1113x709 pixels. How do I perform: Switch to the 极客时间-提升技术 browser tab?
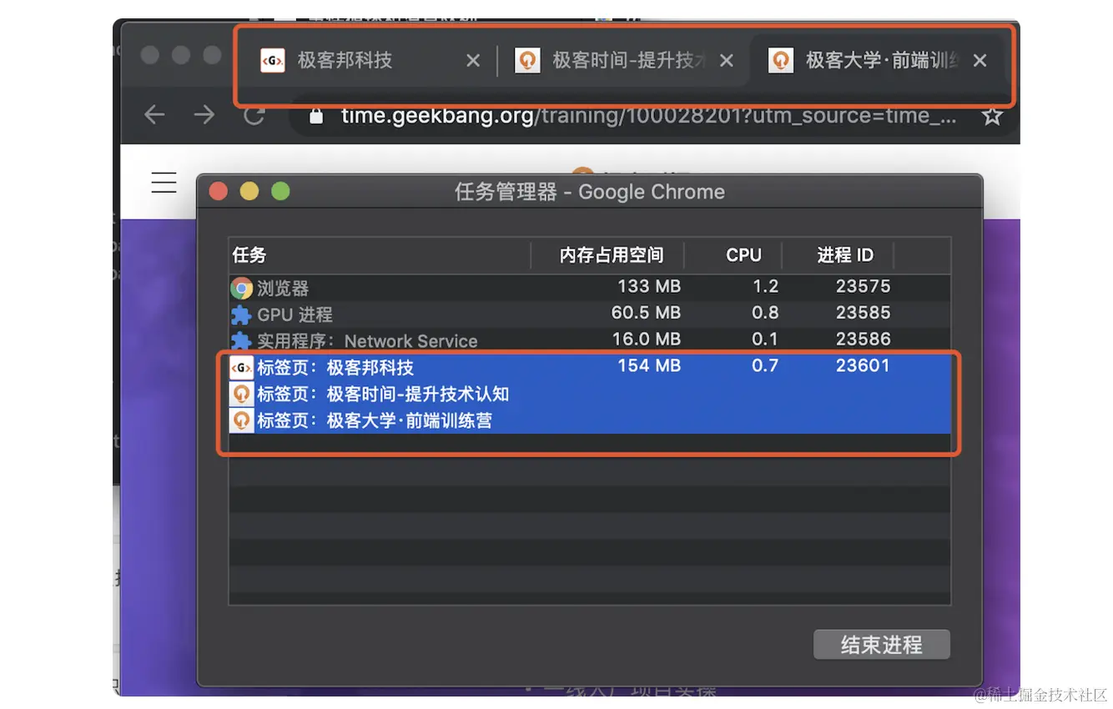tap(622, 61)
